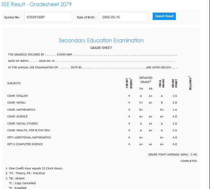Select the GRADE-SHEET subtitle text
This screenshot has width=210, height=189.
click(x=101, y=48)
